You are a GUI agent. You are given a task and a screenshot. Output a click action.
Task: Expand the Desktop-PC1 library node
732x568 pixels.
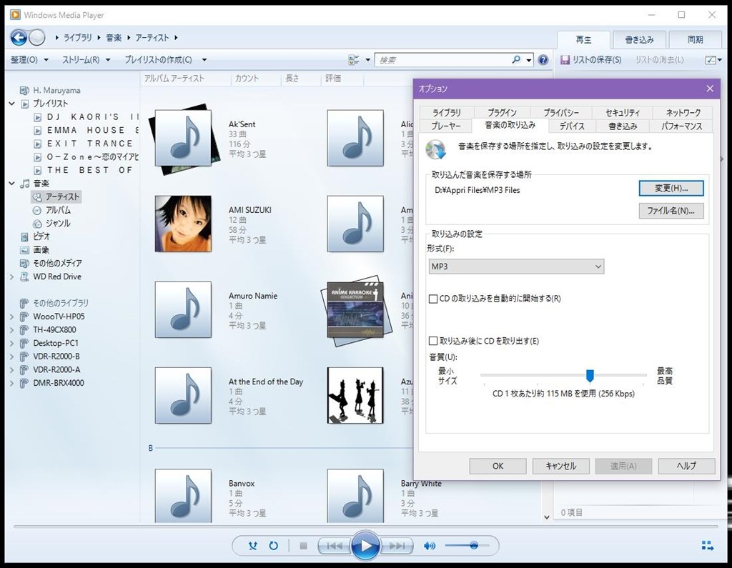11,343
